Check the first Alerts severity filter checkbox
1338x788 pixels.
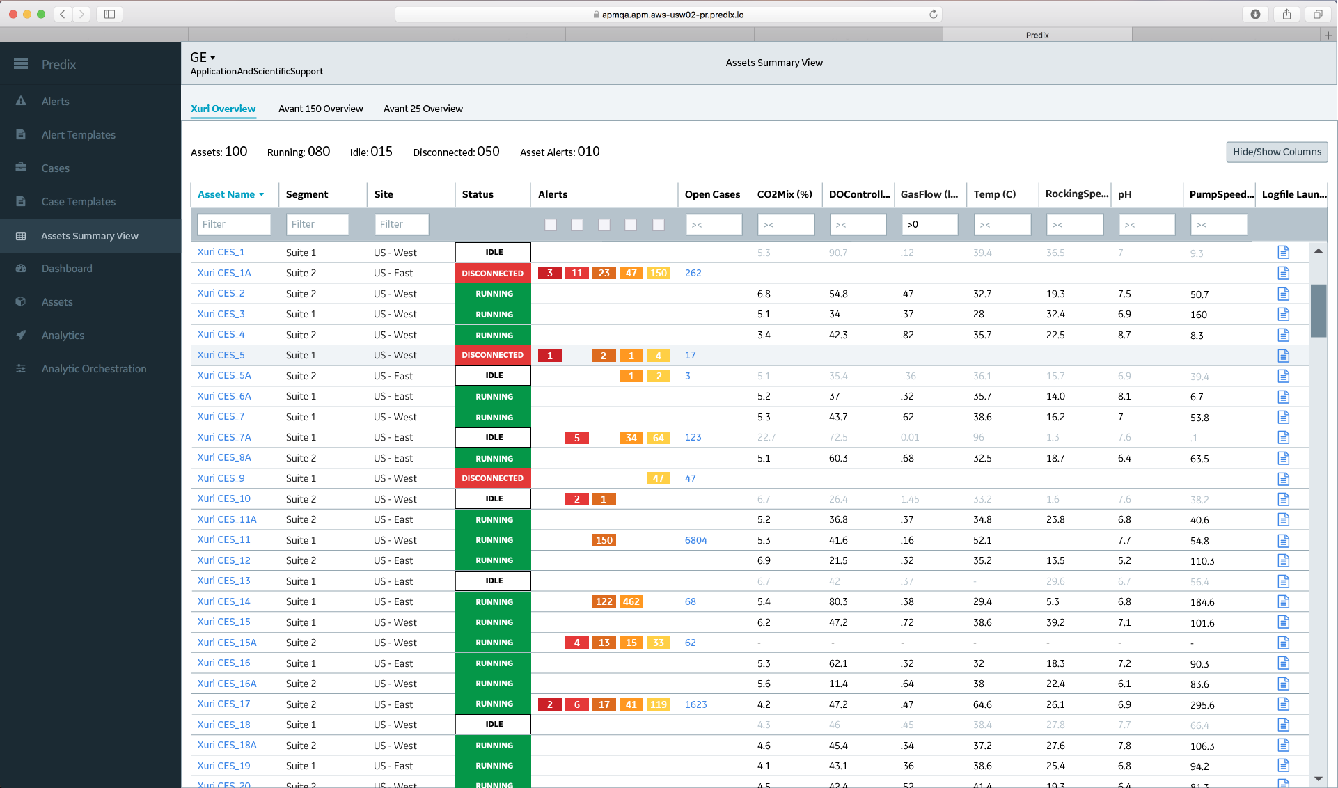point(551,224)
